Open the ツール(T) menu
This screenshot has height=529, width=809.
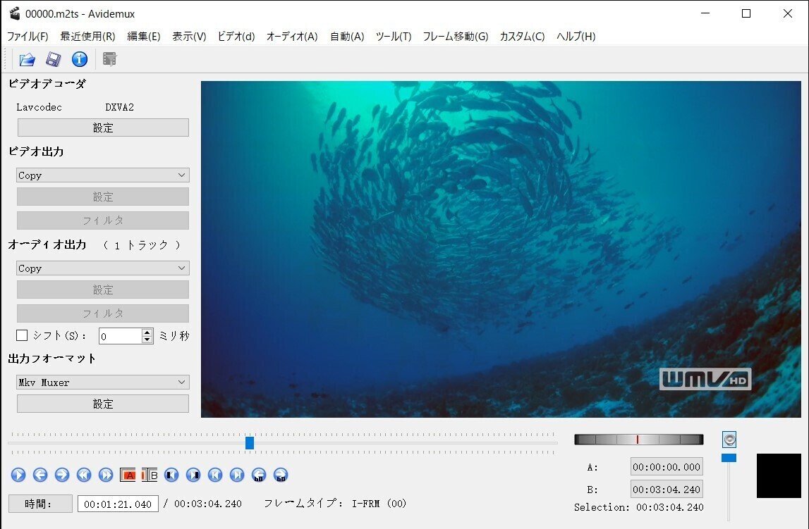pyautogui.click(x=393, y=36)
